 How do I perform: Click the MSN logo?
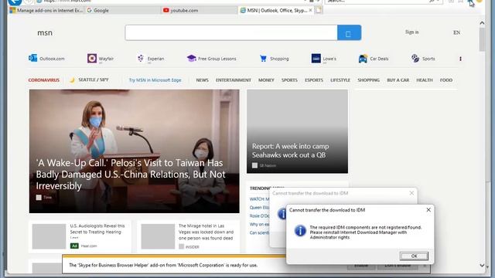(45, 32)
